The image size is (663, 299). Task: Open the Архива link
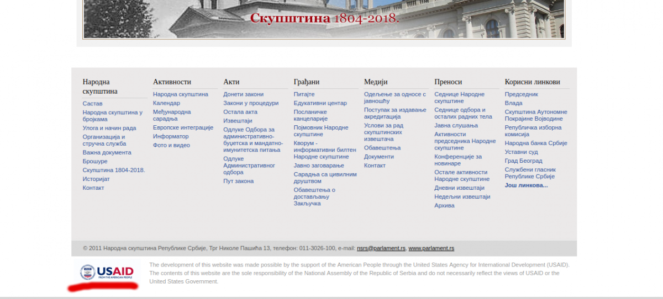pos(444,205)
